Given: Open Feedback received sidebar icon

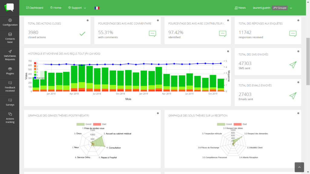Looking at the screenshot, I should coord(10,83).
